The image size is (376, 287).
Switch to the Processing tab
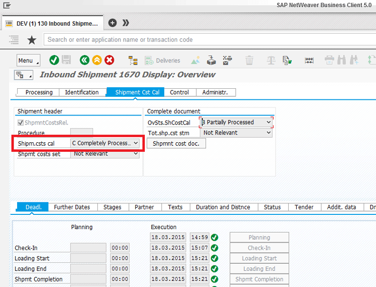[x=39, y=92]
